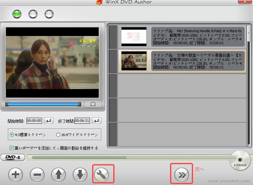Select the Super Simple clip thumbnail

click(134, 37)
